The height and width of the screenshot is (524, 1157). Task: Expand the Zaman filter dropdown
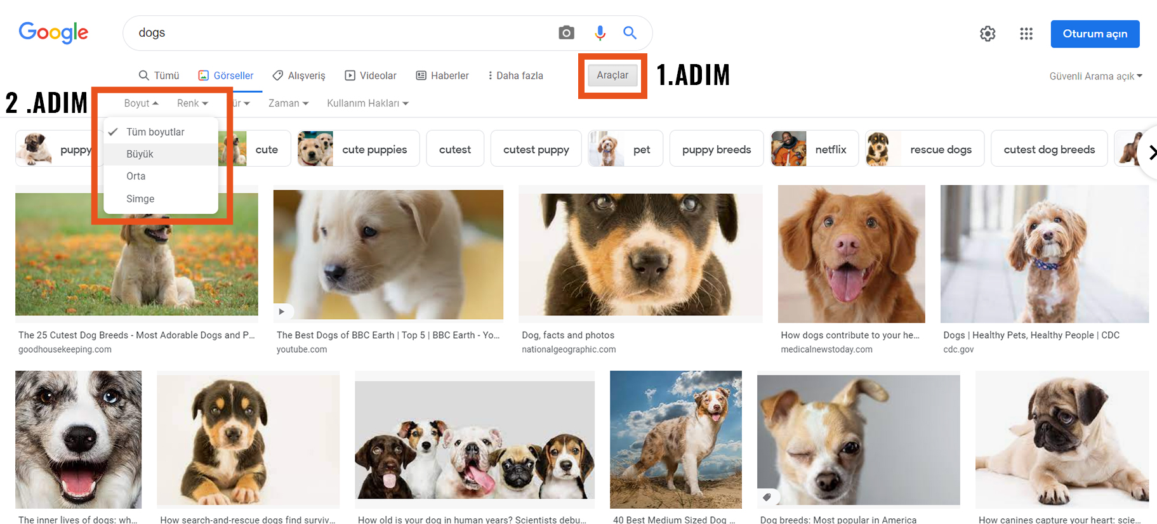pos(288,103)
